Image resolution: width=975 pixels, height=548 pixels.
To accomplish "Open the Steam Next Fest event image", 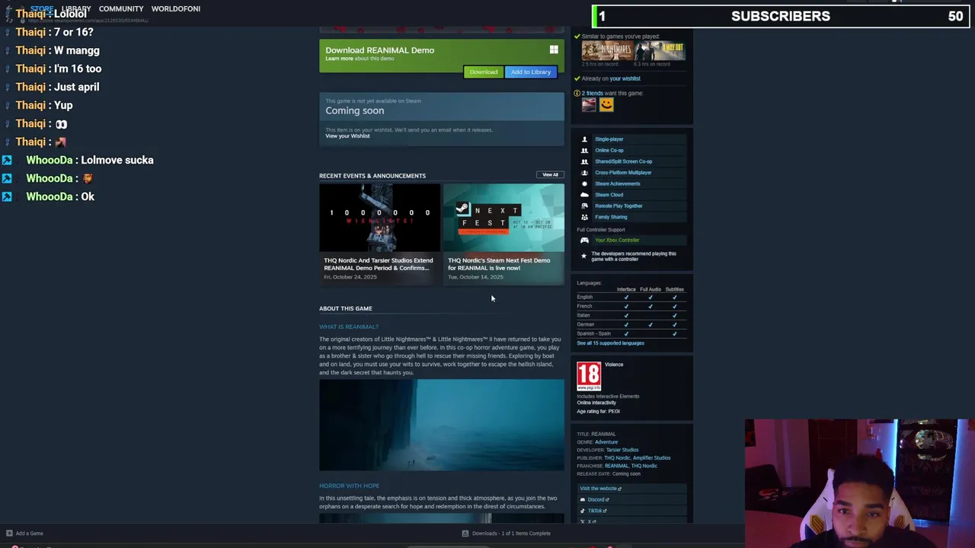I will tap(503, 218).
